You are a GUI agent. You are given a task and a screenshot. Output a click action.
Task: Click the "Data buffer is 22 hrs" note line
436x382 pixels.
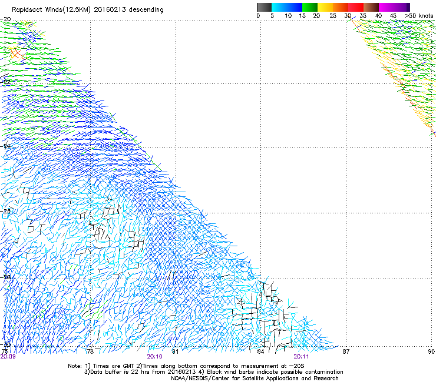[x=213, y=372]
